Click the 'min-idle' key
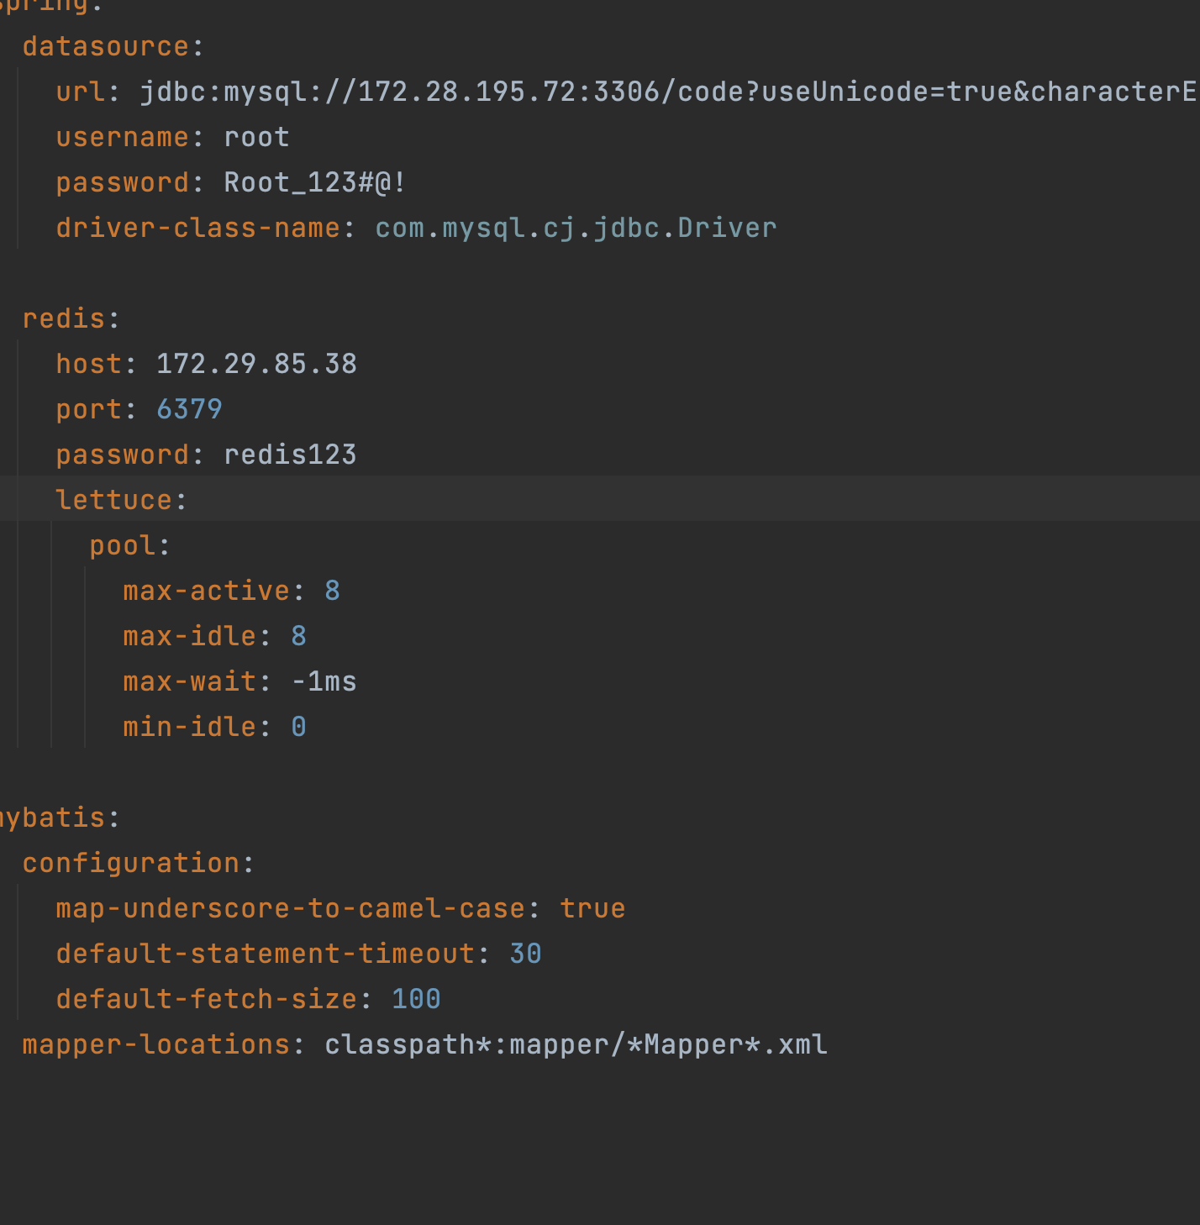The image size is (1200, 1225). click(190, 727)
